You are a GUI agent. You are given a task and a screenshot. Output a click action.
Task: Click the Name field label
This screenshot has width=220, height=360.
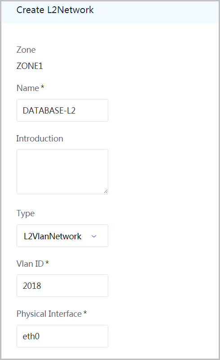click(28, 88)
